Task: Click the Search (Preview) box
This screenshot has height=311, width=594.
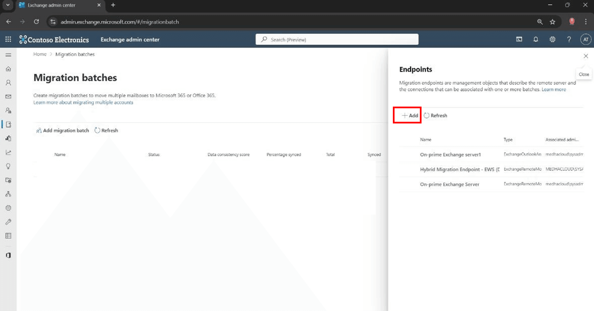Action: [337, 39]
